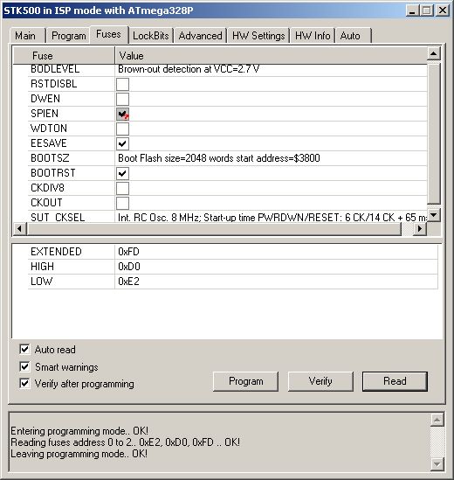Switch to the Main tab
Screen dimensions: 454x480
click(27, 36)
